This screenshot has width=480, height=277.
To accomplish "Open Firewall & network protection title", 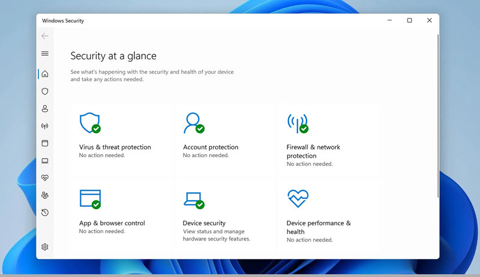I will pyautogui.click(x=313, y=151).
